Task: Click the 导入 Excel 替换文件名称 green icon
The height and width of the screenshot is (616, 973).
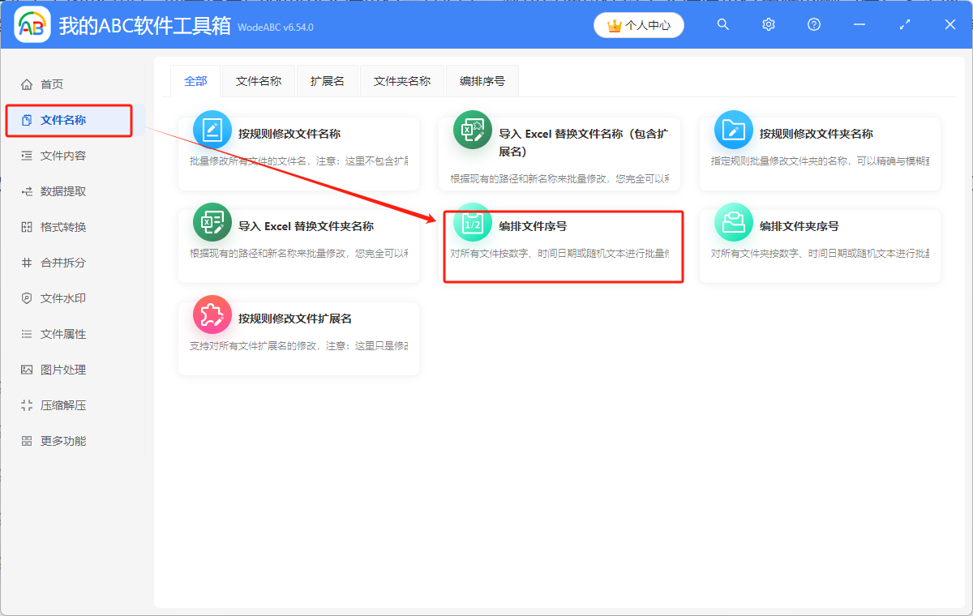Action: [473, 130]
